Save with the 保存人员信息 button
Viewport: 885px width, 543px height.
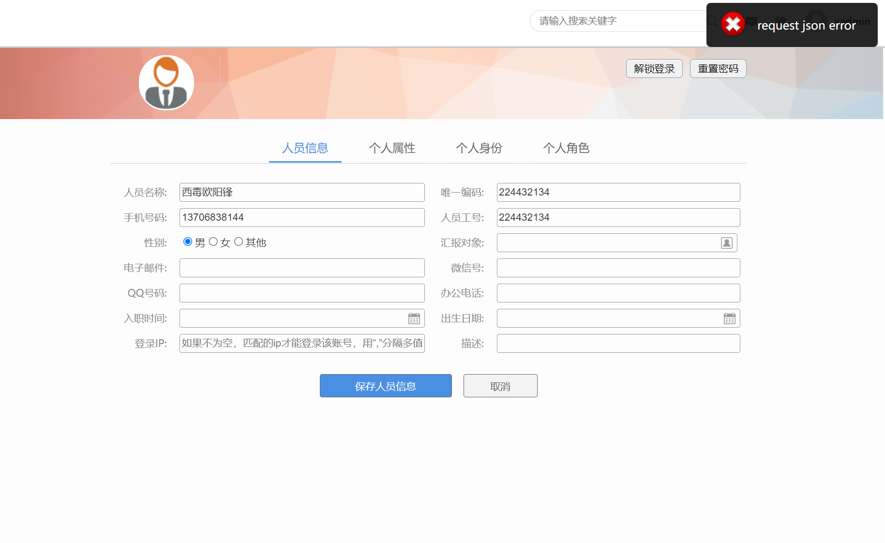click(x=386, y=386)
